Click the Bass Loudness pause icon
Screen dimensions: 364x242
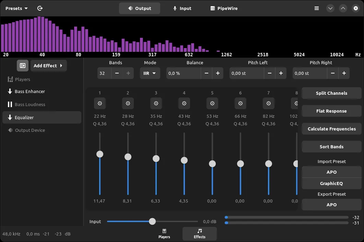[x=10, y=104]
